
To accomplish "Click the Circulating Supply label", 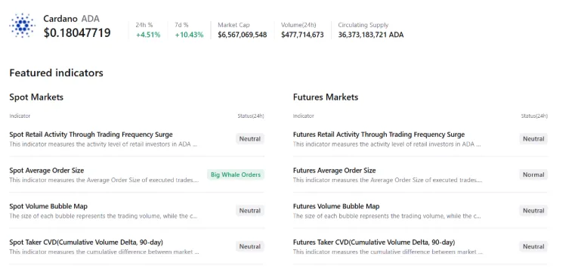I will 363,25.
